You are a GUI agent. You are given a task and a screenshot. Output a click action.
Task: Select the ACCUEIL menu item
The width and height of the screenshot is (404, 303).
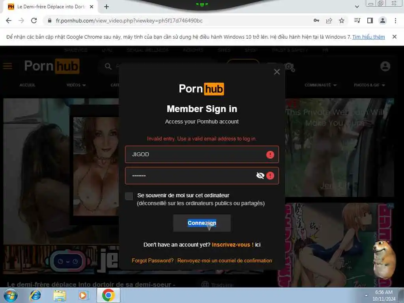pyautogui.click(x=27, y=85)
